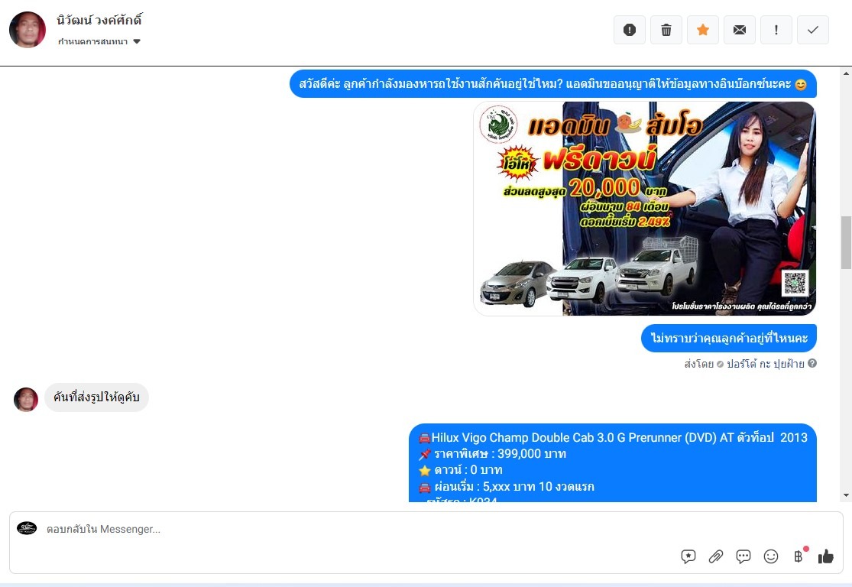Send a thumbs-up like
Image resolution: width=852 pixels, height=587 pixels.
pos(826,556)
